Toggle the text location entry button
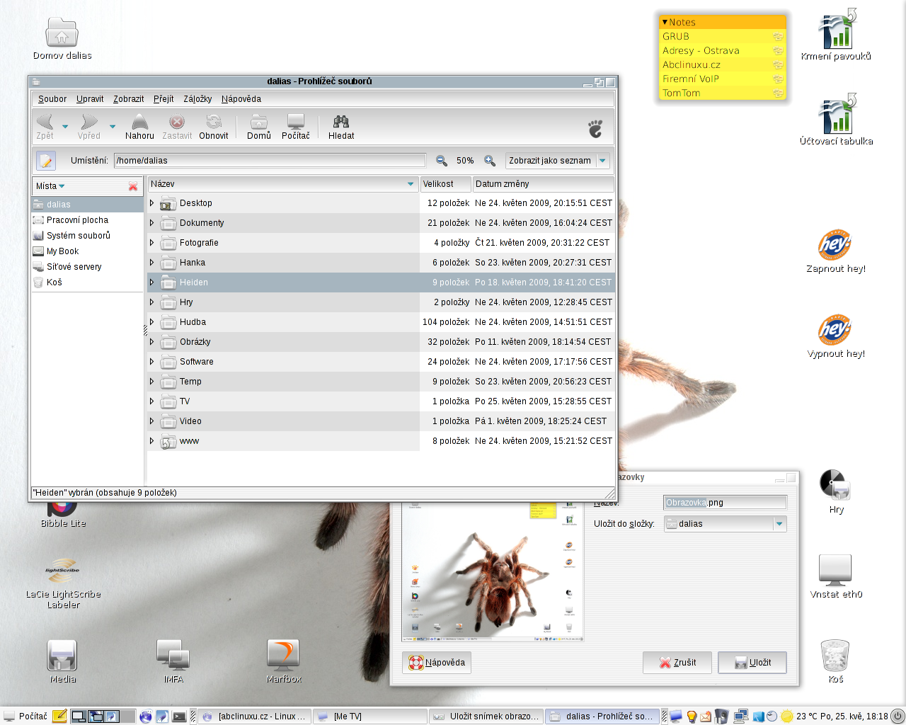 pos(46,161)
